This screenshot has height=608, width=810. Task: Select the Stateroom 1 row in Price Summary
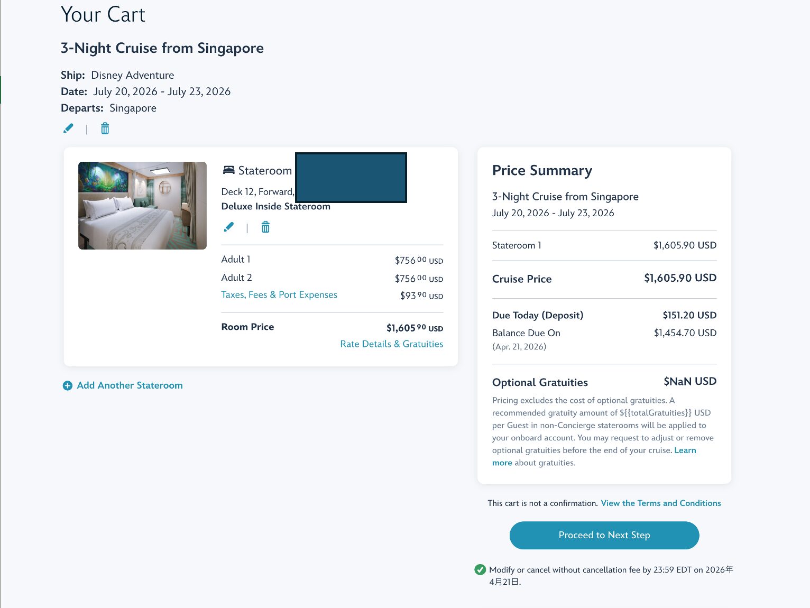coord(604,245)
